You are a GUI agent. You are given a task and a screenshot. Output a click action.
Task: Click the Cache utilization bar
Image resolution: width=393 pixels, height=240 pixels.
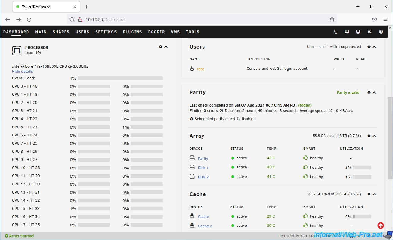(362, 216)
